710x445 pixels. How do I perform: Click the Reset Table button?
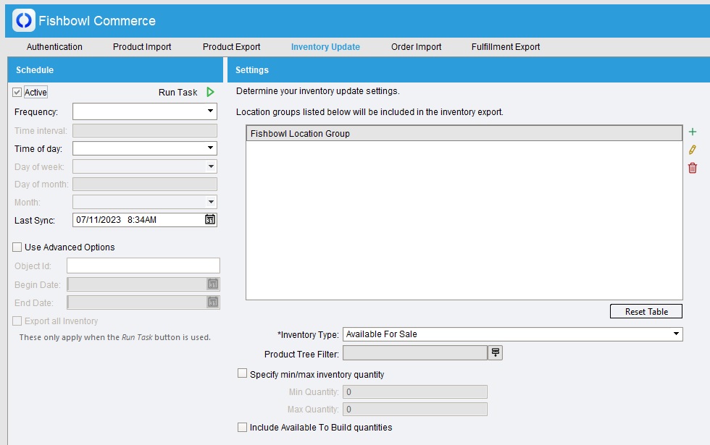(646, 312)
